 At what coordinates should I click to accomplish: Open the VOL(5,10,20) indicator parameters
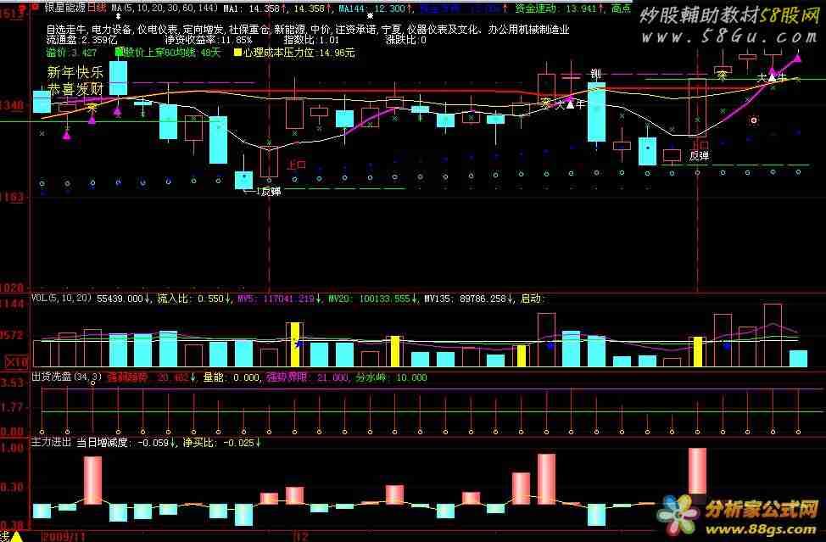61,299
